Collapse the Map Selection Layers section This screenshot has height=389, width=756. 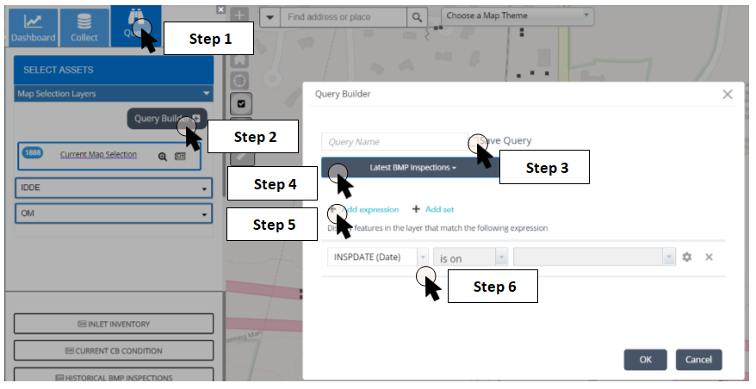pyautogui.click(x=206, y=94)
